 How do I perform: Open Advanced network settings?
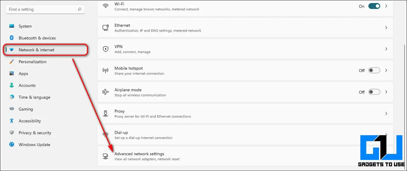[x=245, y=156]
